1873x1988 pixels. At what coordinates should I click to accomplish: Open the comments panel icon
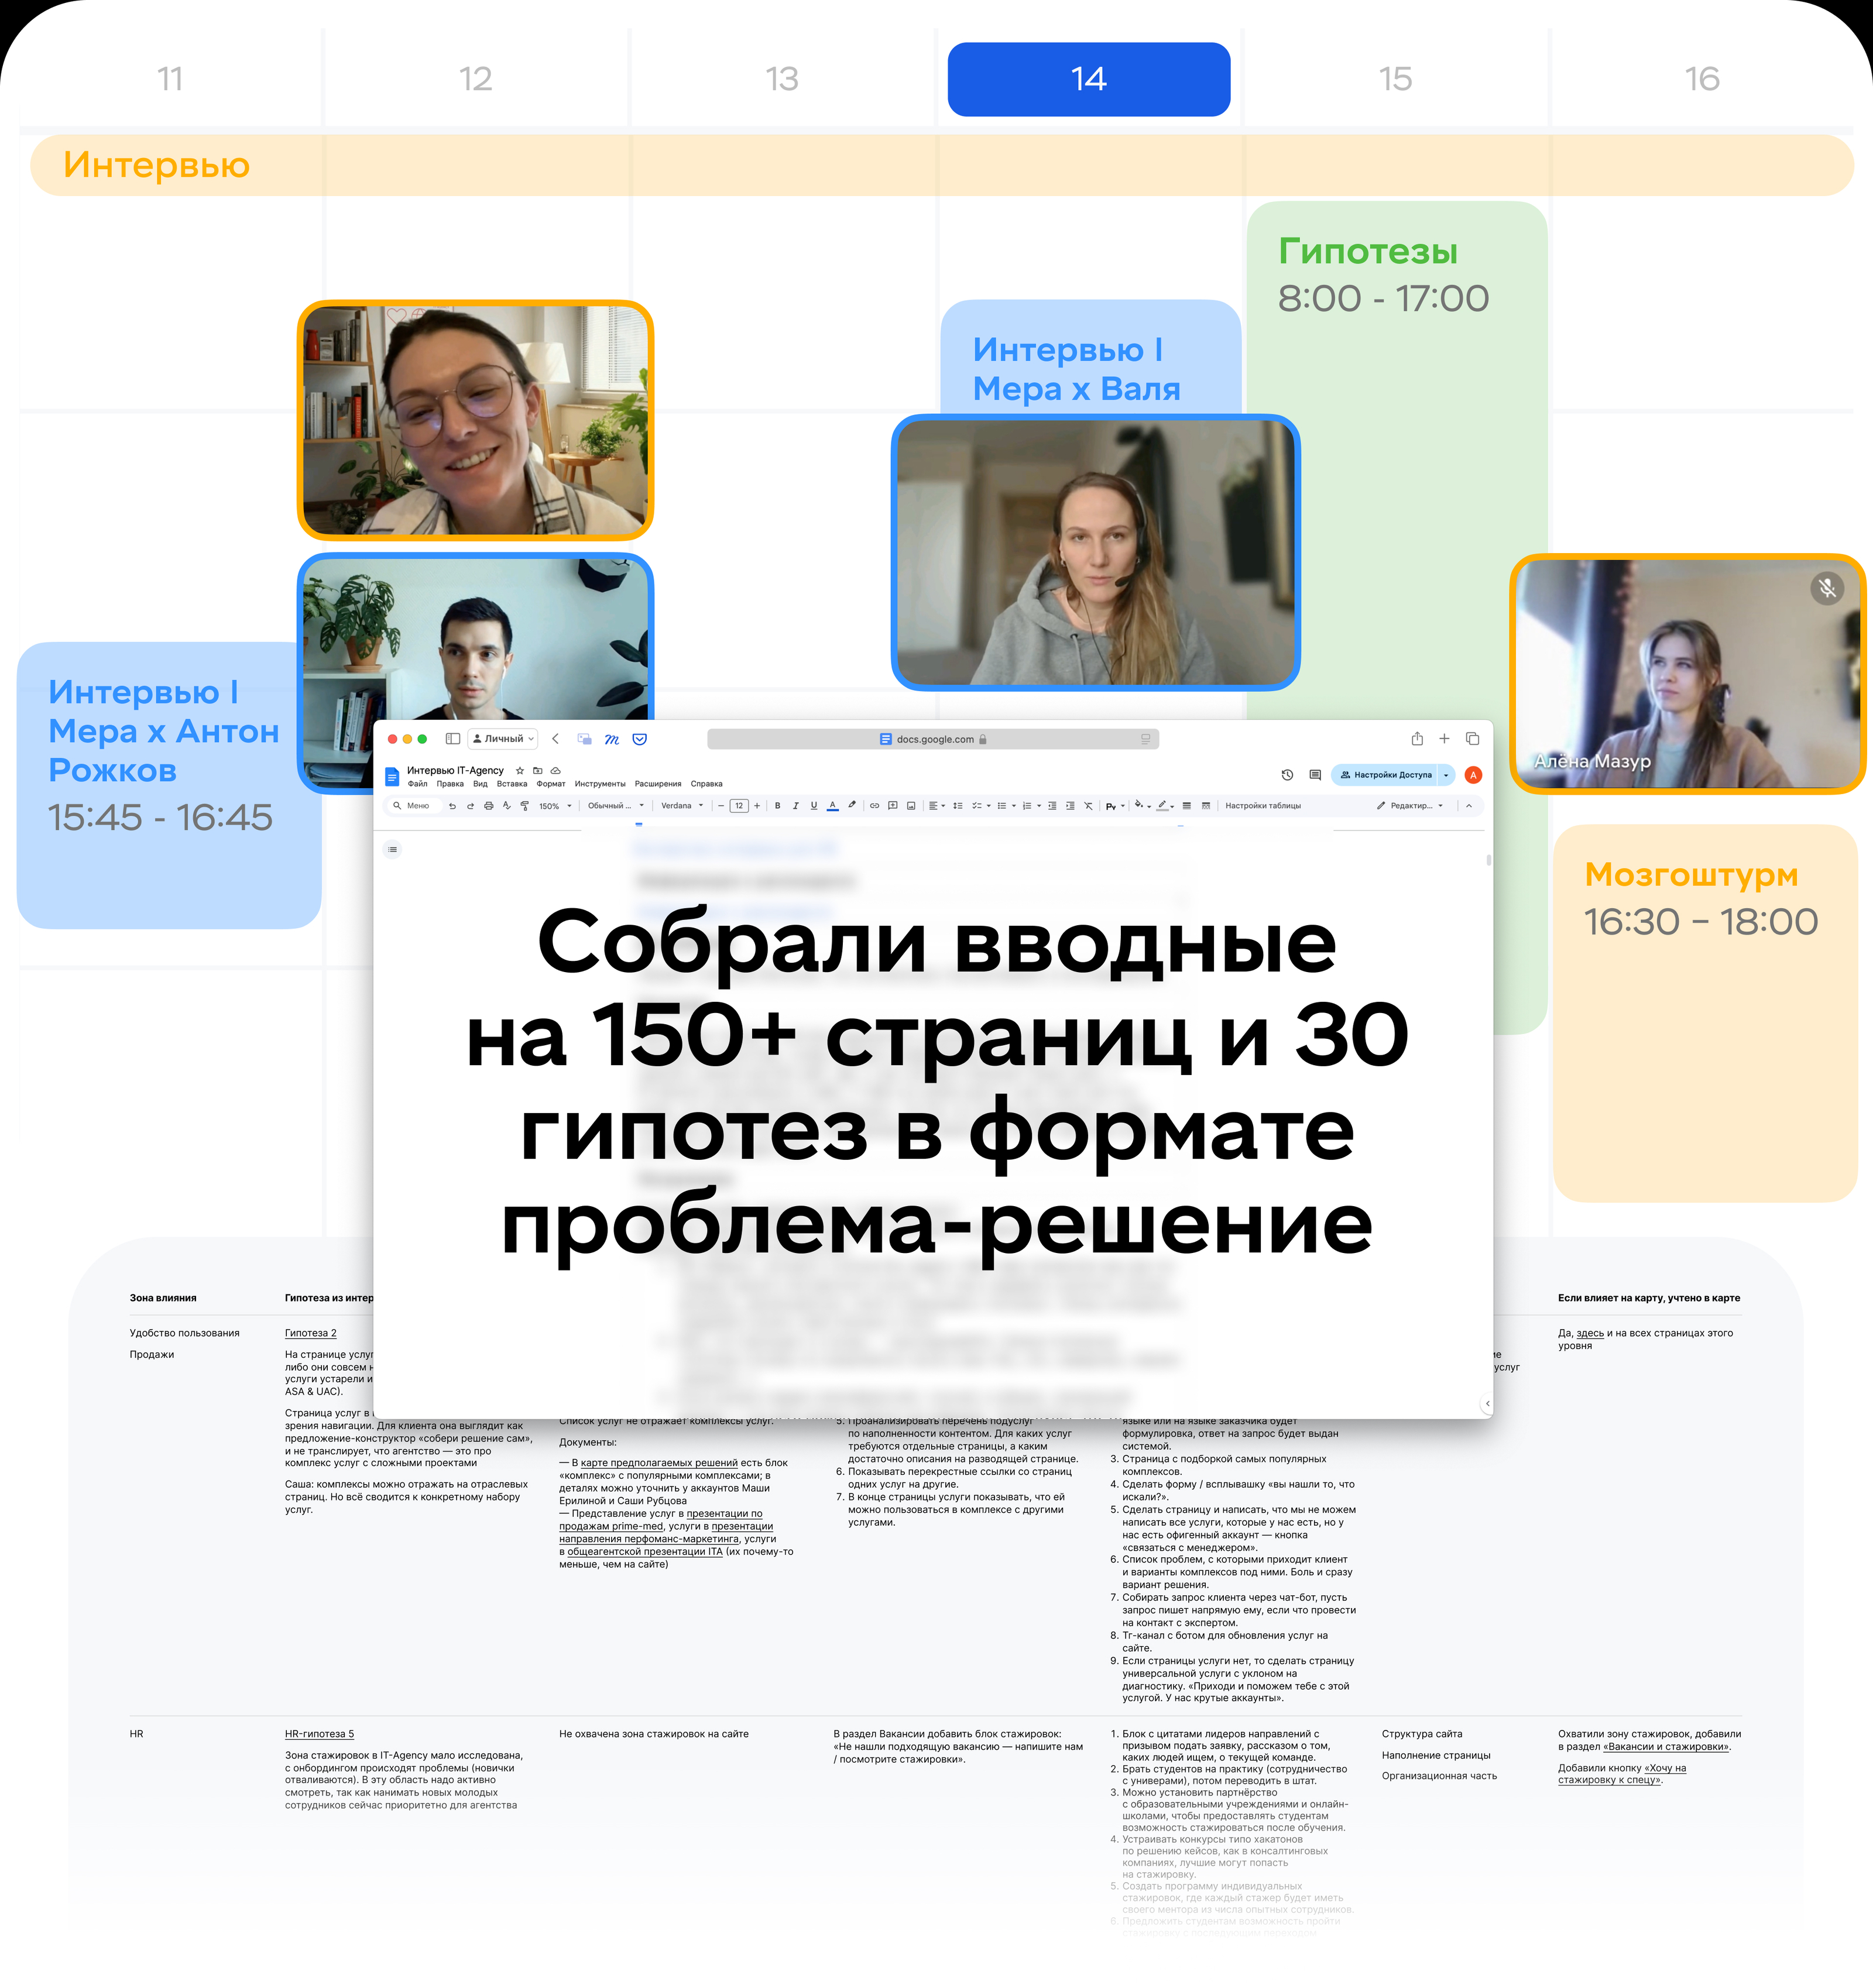(x=1315, y=775)
